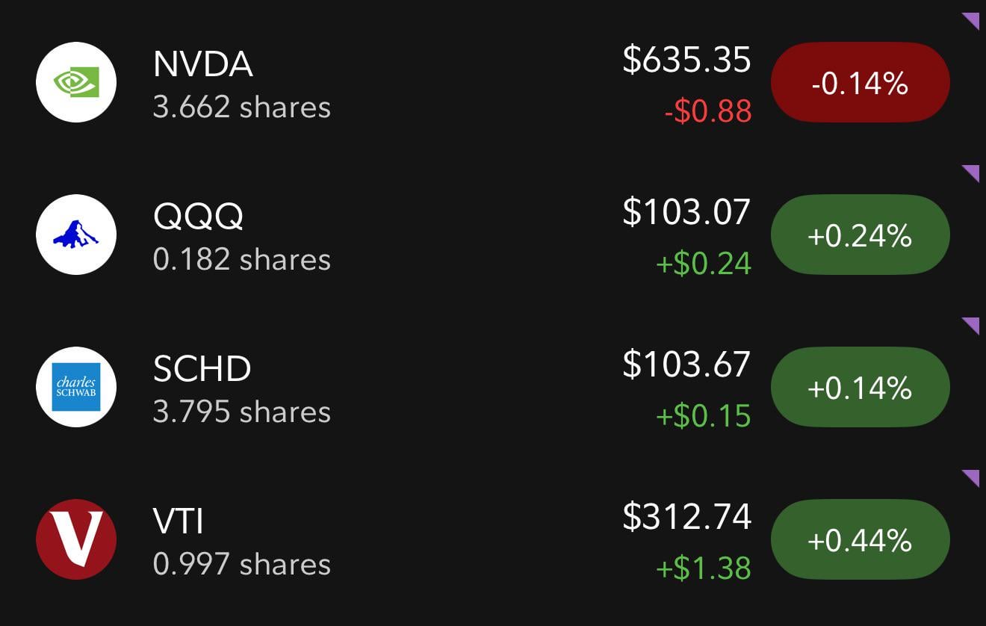Click the 0.997 shares text under VTI

pos(240,565)
